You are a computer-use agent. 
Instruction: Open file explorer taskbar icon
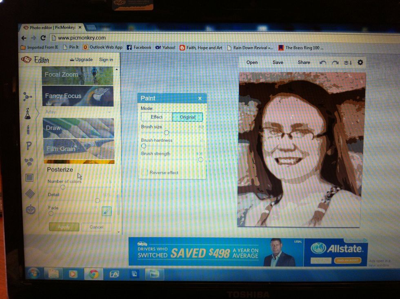pos(53,274)
